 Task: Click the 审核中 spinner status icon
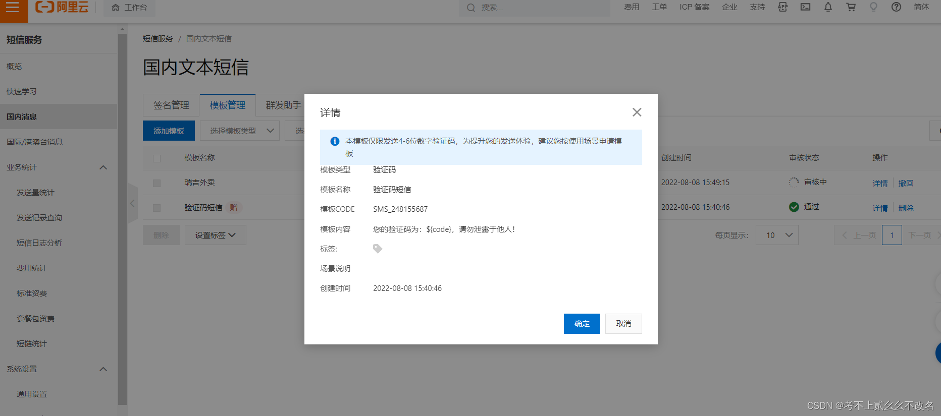(x=794, y=182)
